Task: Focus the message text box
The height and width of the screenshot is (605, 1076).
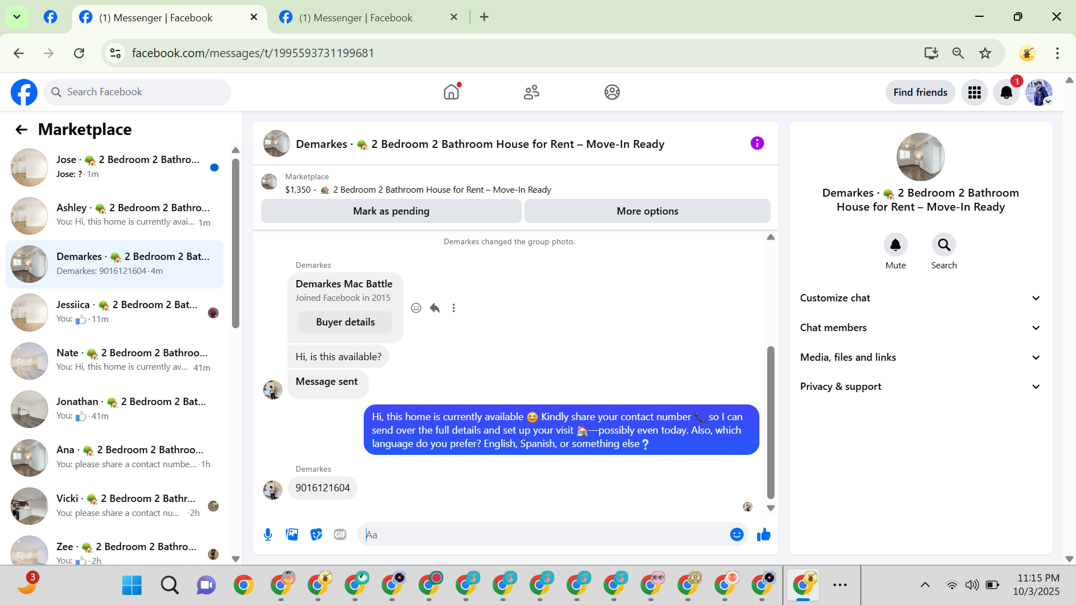Action: 544,535
